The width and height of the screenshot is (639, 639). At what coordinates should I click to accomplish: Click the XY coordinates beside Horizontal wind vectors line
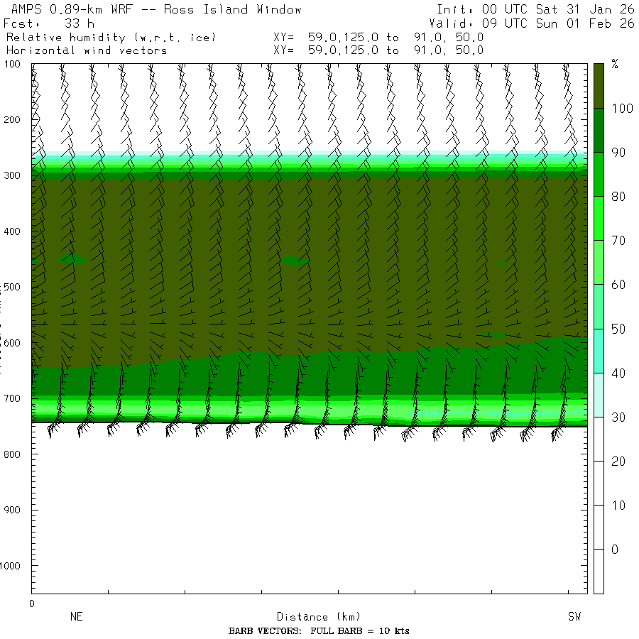[x=378, y=50]
